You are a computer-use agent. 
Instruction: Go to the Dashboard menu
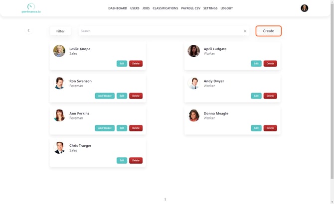[118, 8]
